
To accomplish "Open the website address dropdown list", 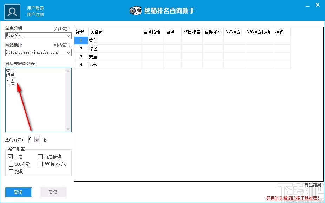I will coord(69,52).
